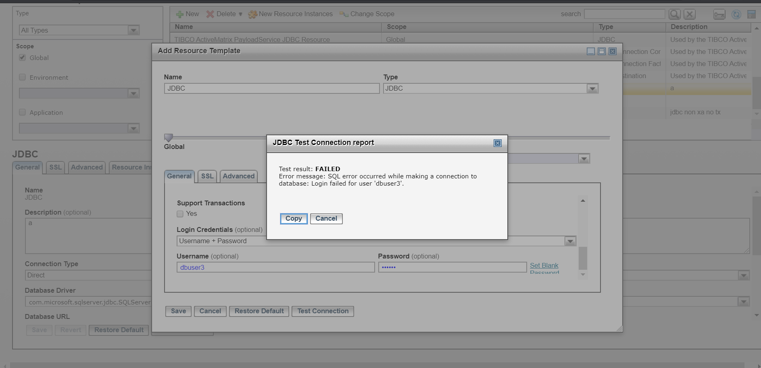
Task: Click the Description column header
Action: click(708, 27)
